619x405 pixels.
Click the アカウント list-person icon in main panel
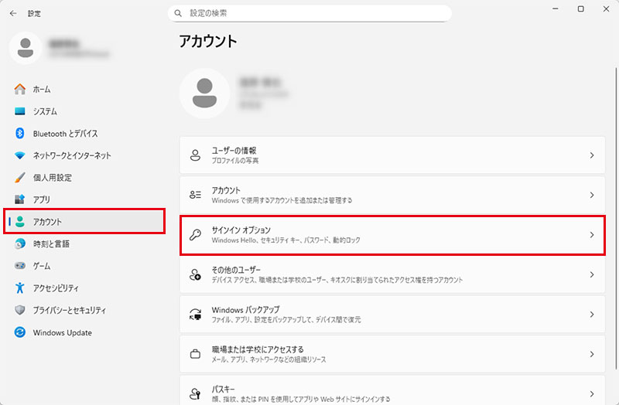(x=196, y=195)
